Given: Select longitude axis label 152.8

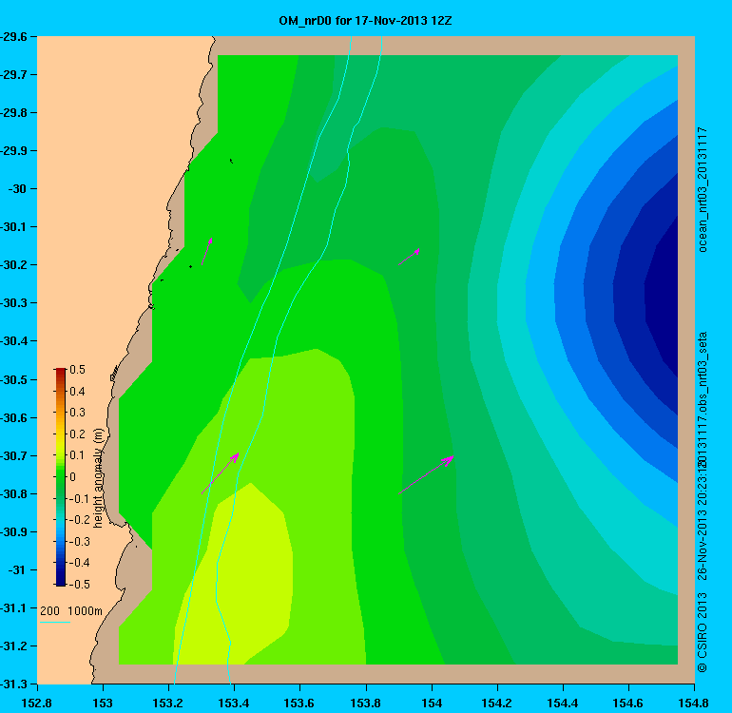Looking at the screenshot, I should (37, 703).
